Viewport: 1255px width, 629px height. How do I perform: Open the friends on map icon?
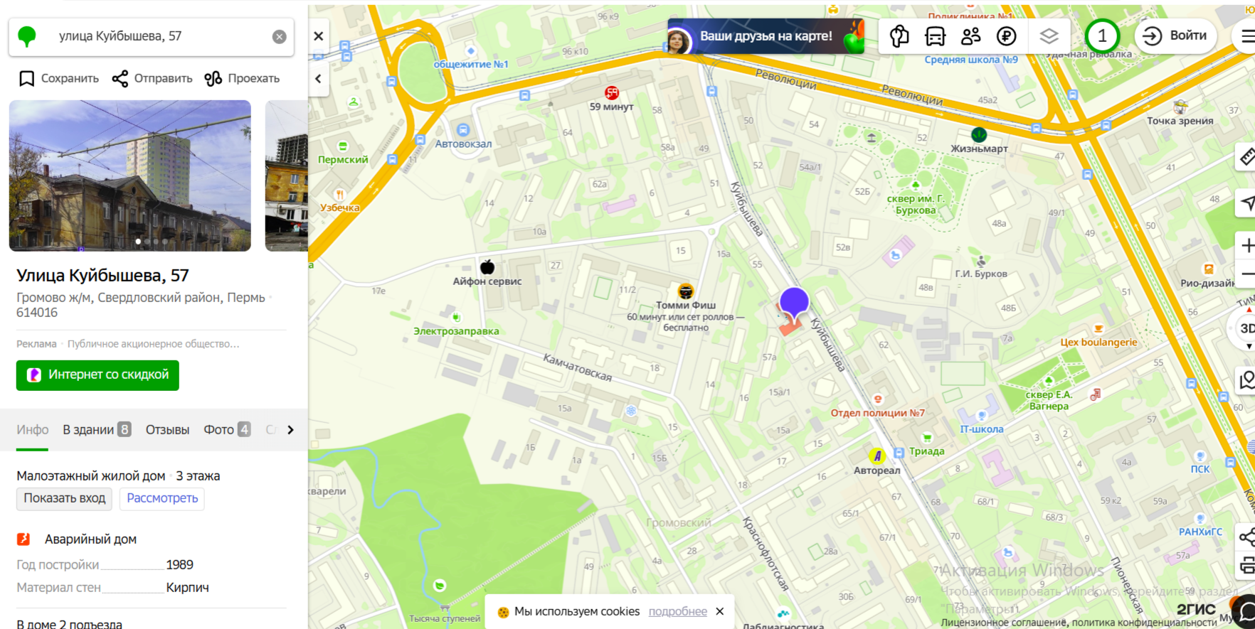point(970,36)
